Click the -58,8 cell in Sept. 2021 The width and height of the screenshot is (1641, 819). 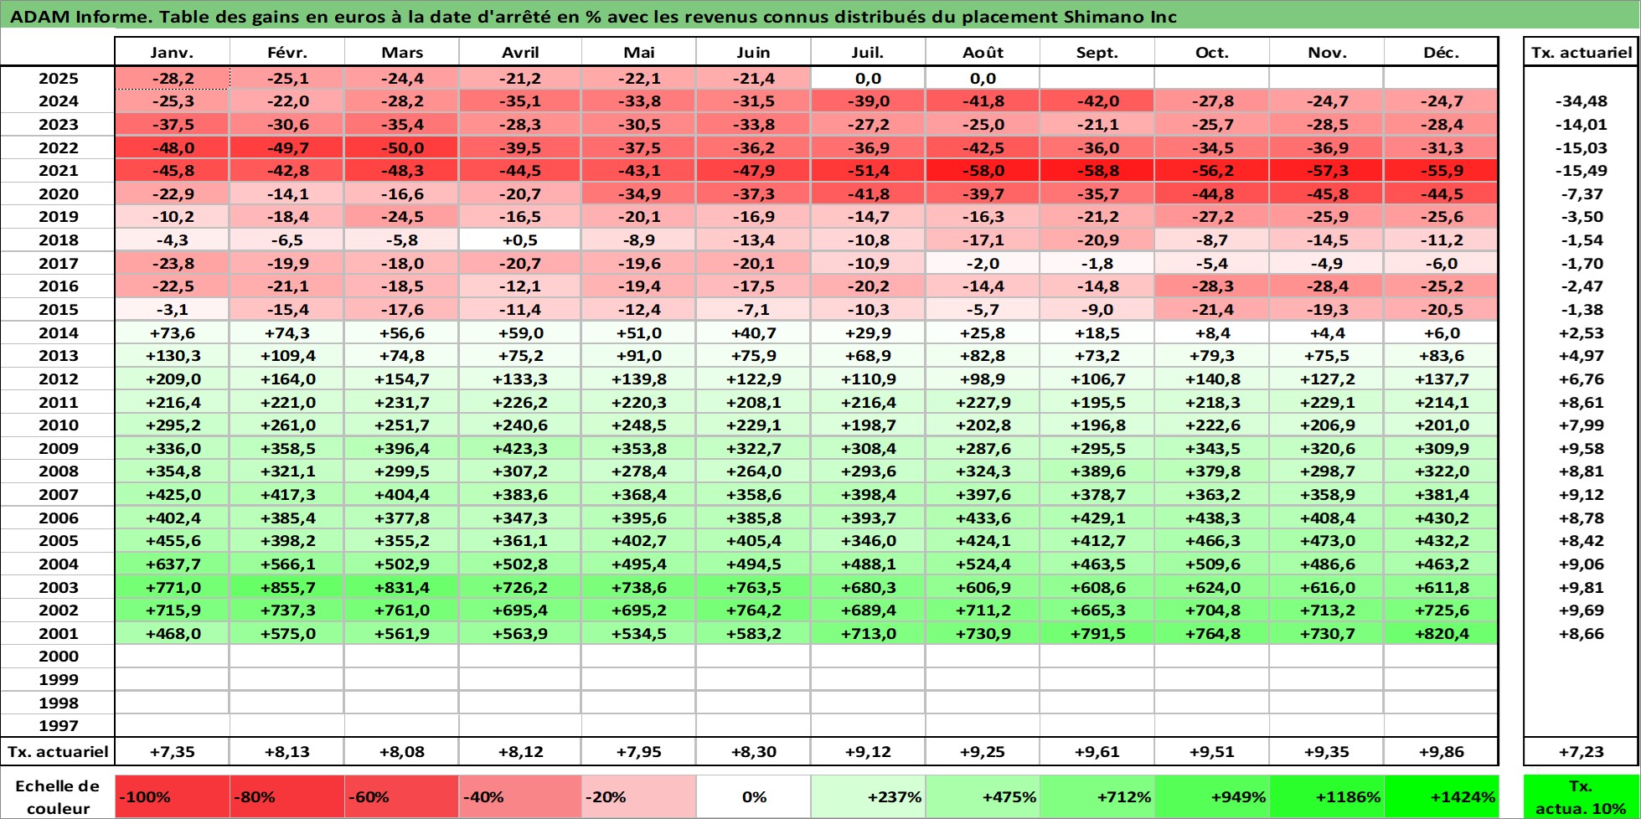(x=1097, y=171)
